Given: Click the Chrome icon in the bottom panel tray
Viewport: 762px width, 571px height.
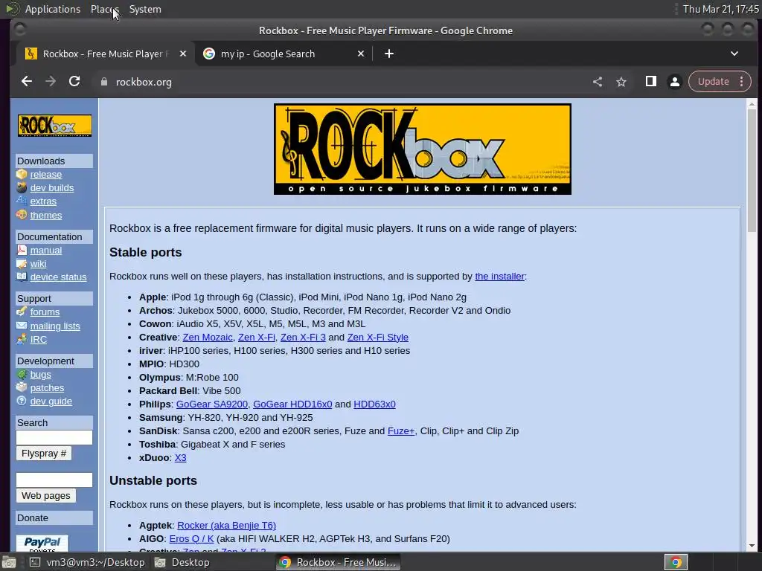Looking at the screenshot, I should tap(676, 562).
